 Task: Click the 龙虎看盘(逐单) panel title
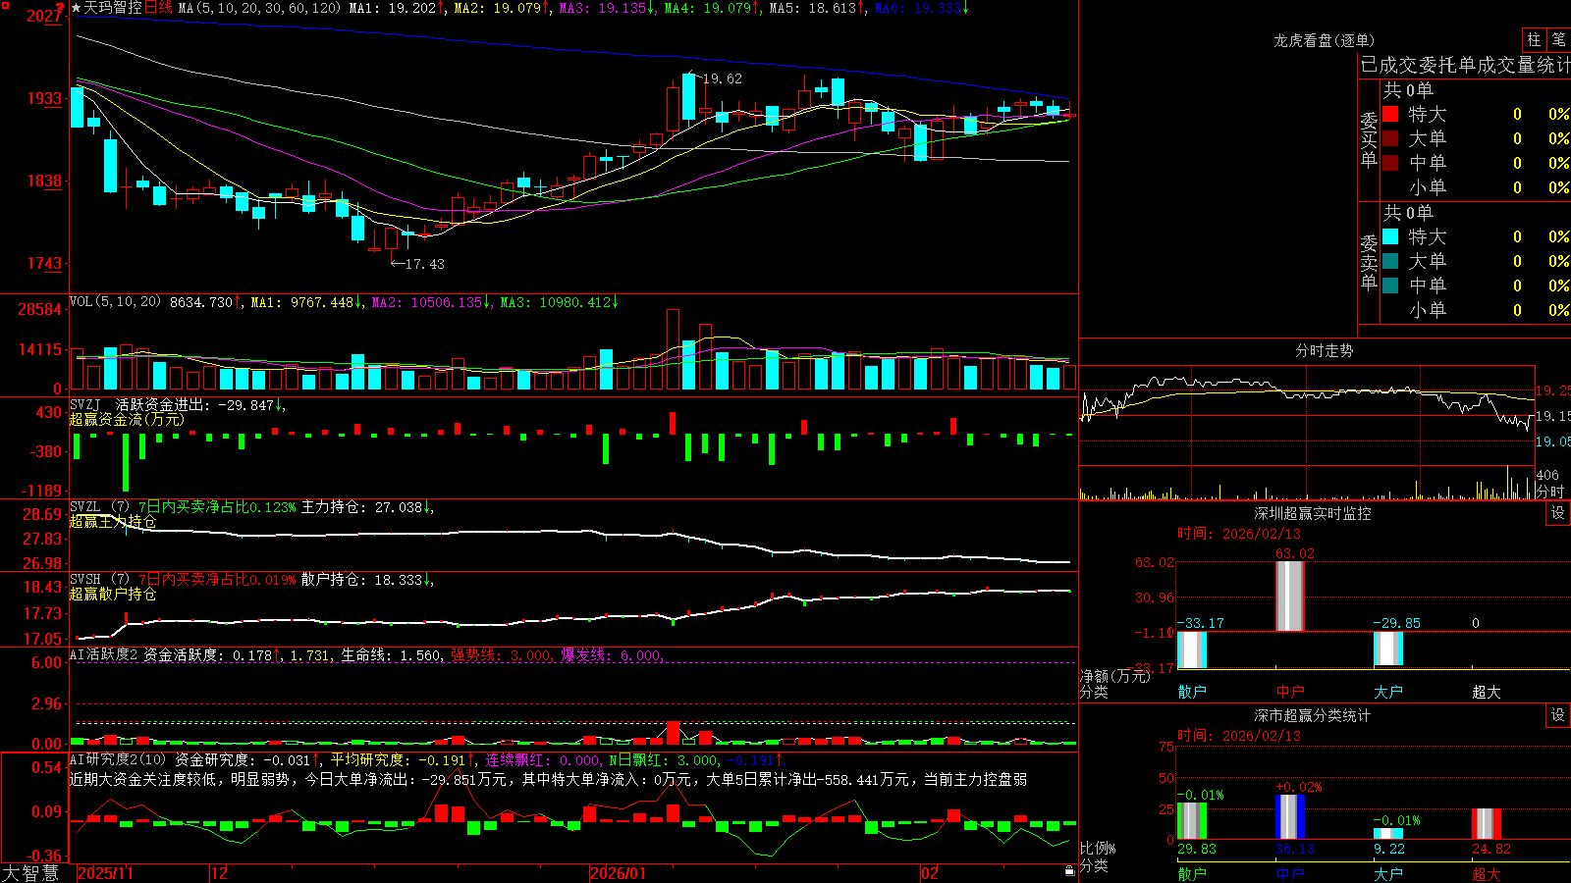click(x=1325, y=40)
